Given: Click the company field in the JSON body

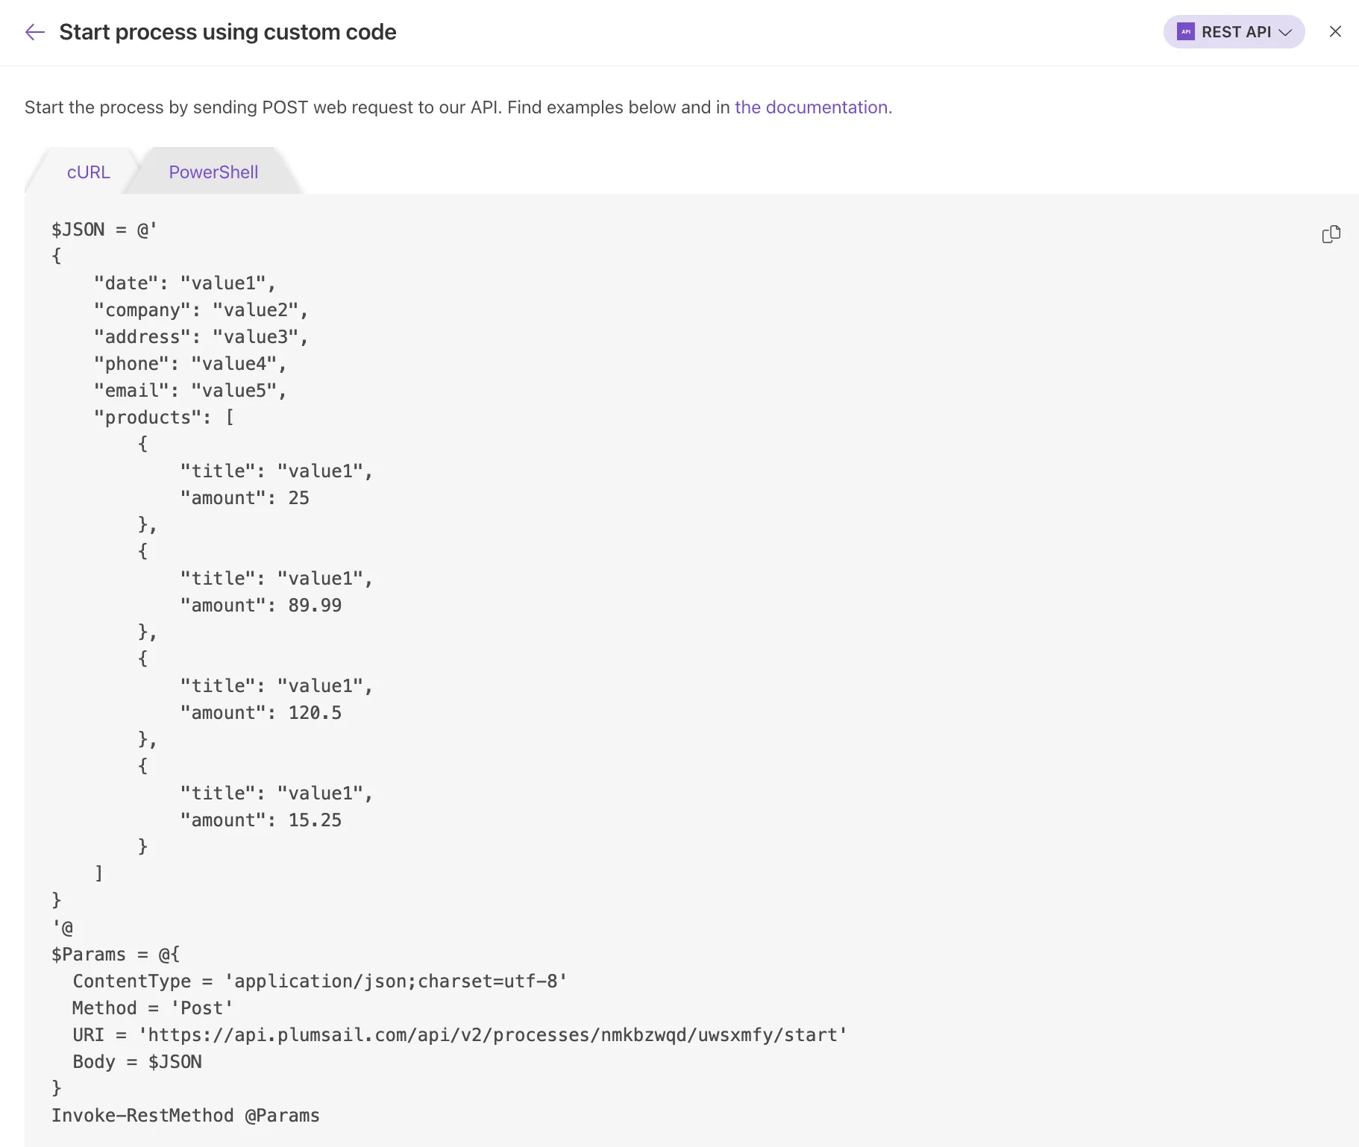Looking at the screenshot, I should (x=201, y=309).
